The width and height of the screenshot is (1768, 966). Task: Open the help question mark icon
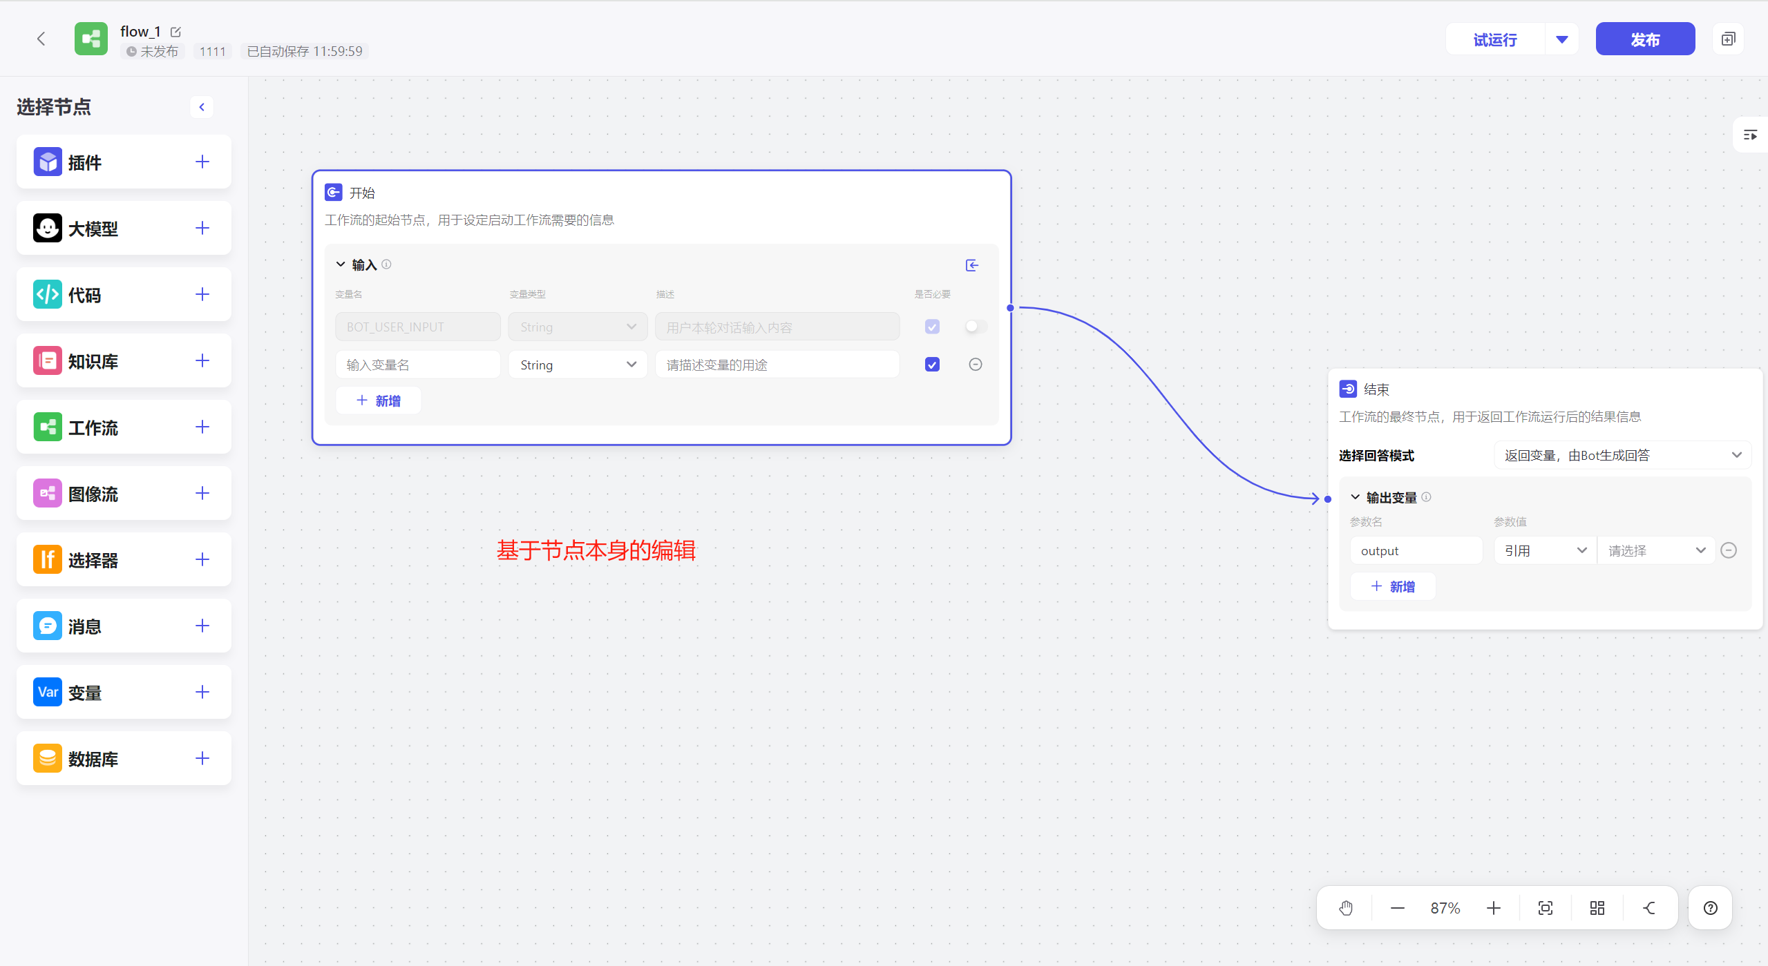pyautogui.click(x=1710, y=908)
